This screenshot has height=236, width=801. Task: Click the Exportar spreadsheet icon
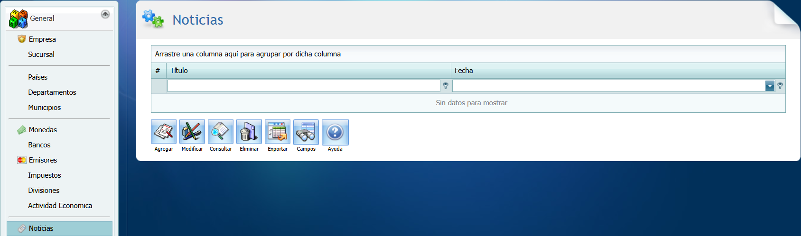coord(278,131)
